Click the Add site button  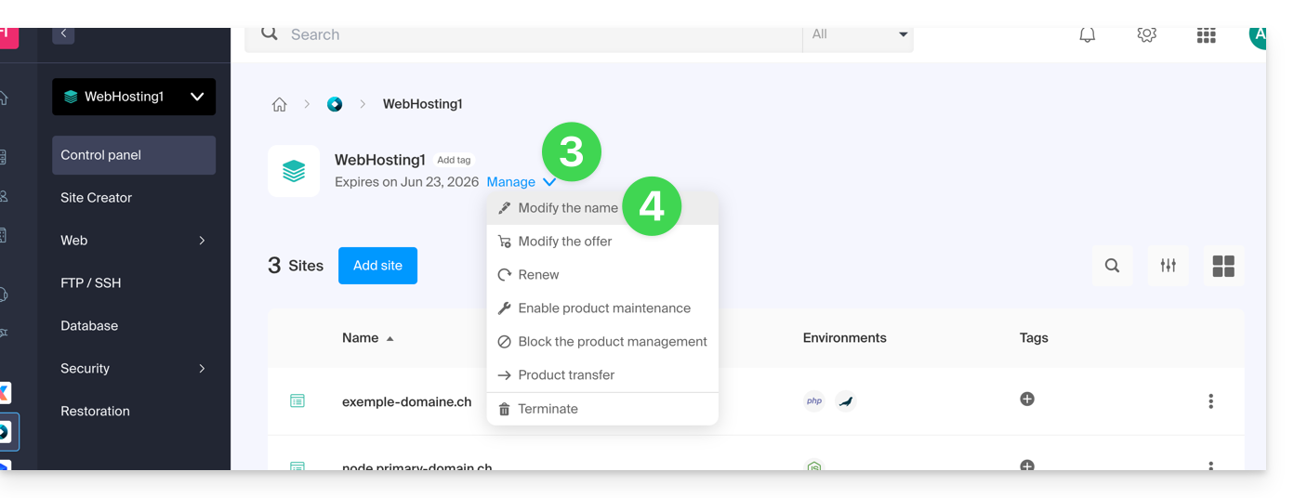tap(377, 266)
